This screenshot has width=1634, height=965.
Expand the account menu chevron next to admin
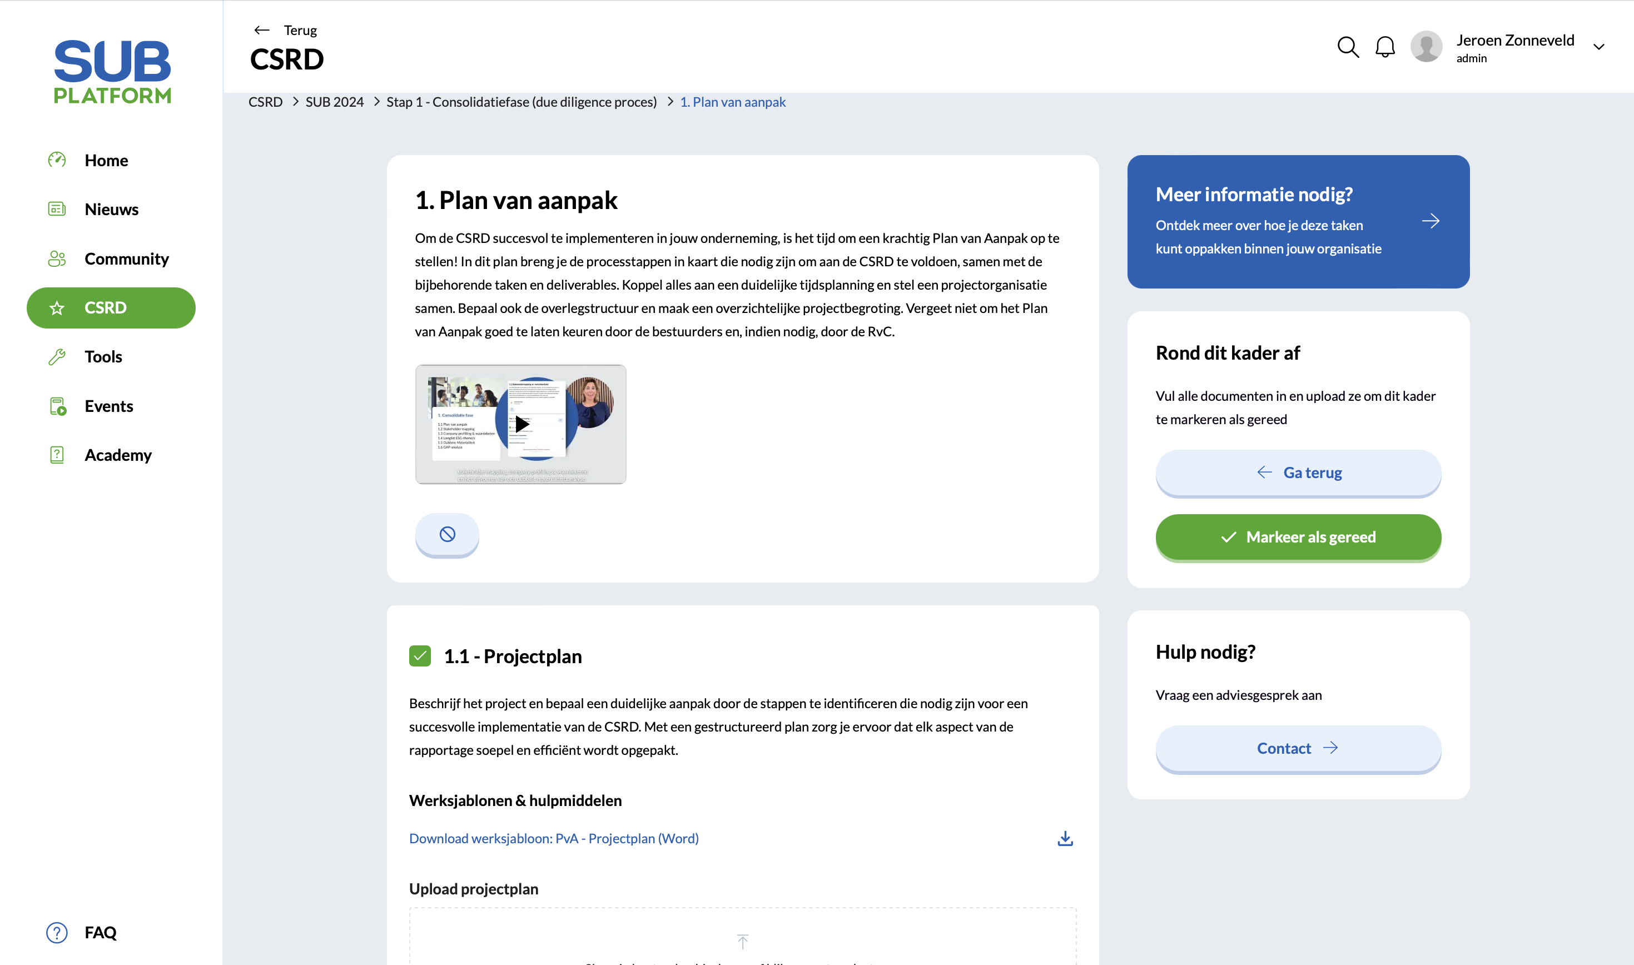tap(1599, 47)
